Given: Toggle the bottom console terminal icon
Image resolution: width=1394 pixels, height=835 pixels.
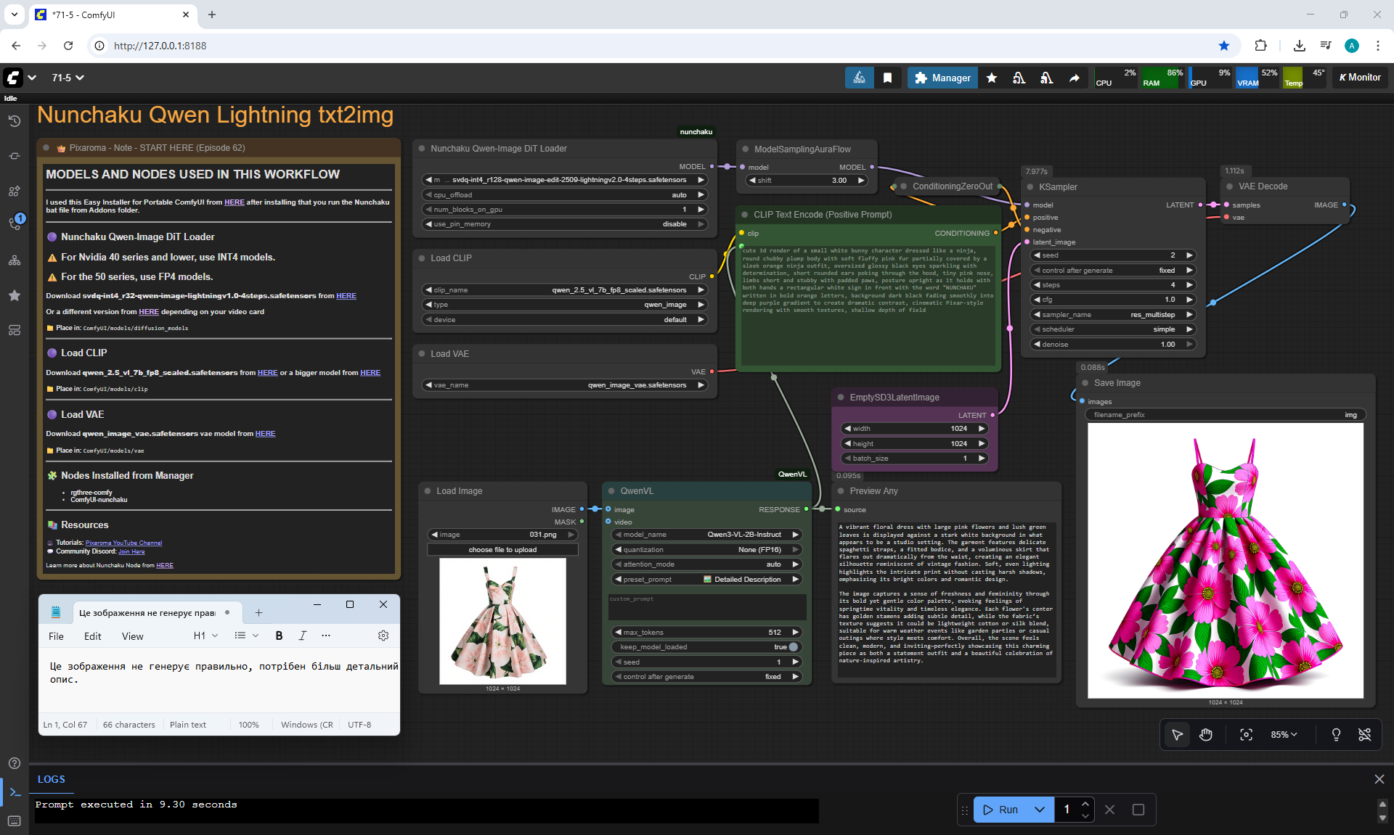Looking at the screenshot, I should coord(15,792).
